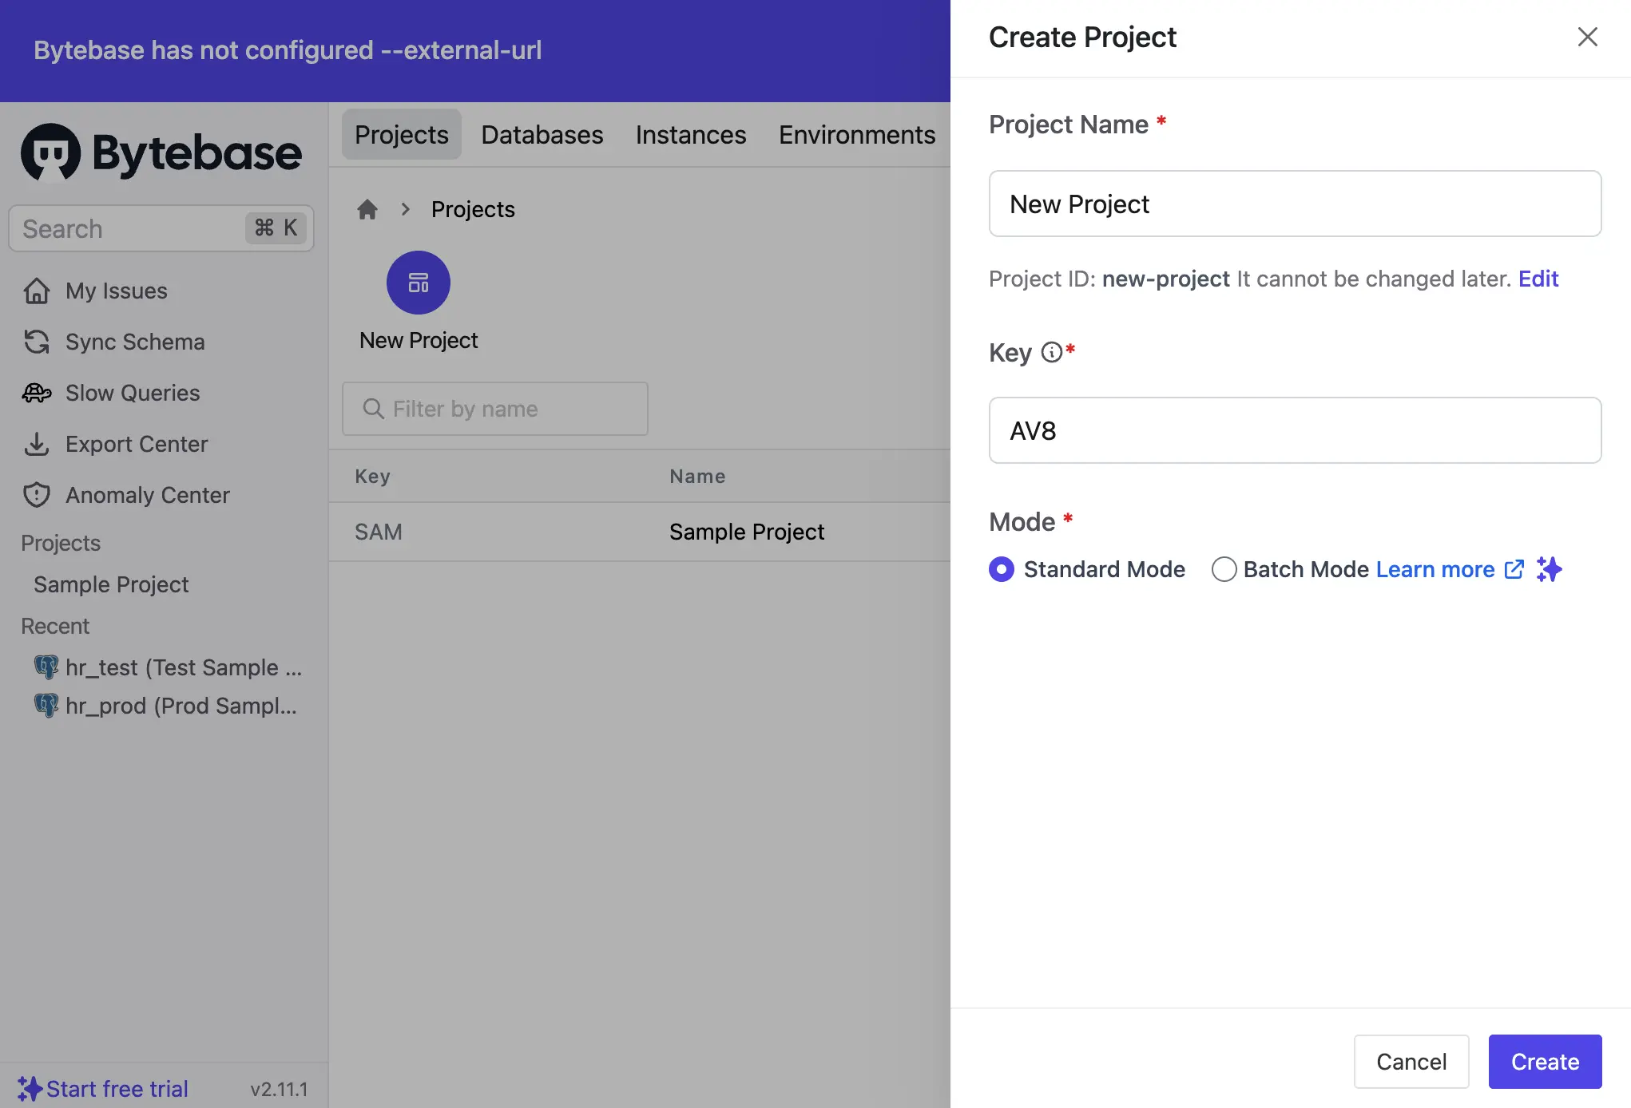Image resolution: width=1631 pixels, height=1108 pixels.
Task: Click the hr_prod PostgreSQL icon
Action: point(46,705)
